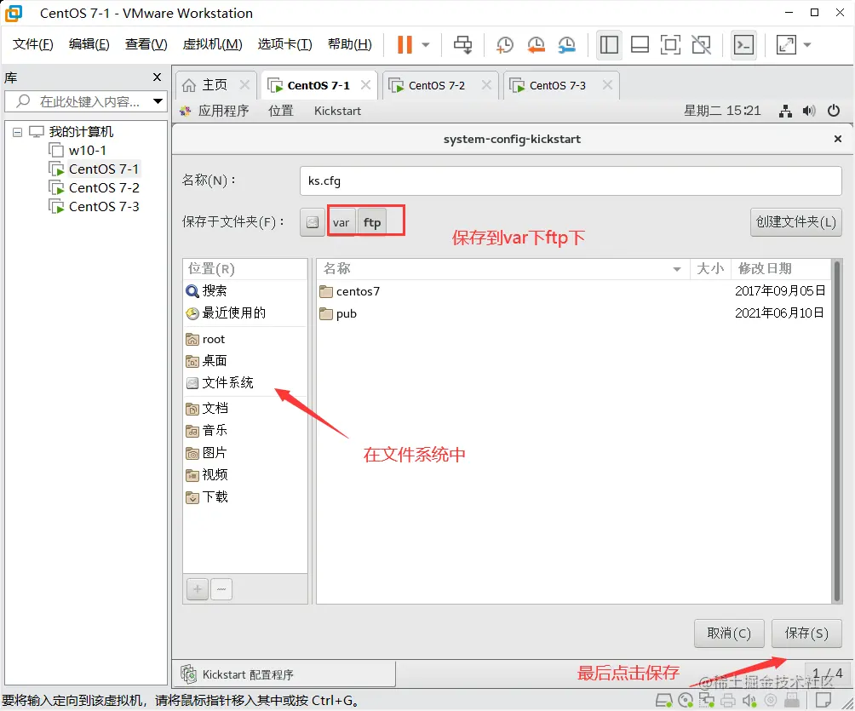855x711 pixels.
Task: Click the ks.cfg name input field
Action: tap(571, 181)
